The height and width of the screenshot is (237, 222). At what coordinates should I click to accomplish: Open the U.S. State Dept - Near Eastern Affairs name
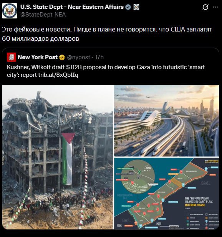(x=72, y=7)
